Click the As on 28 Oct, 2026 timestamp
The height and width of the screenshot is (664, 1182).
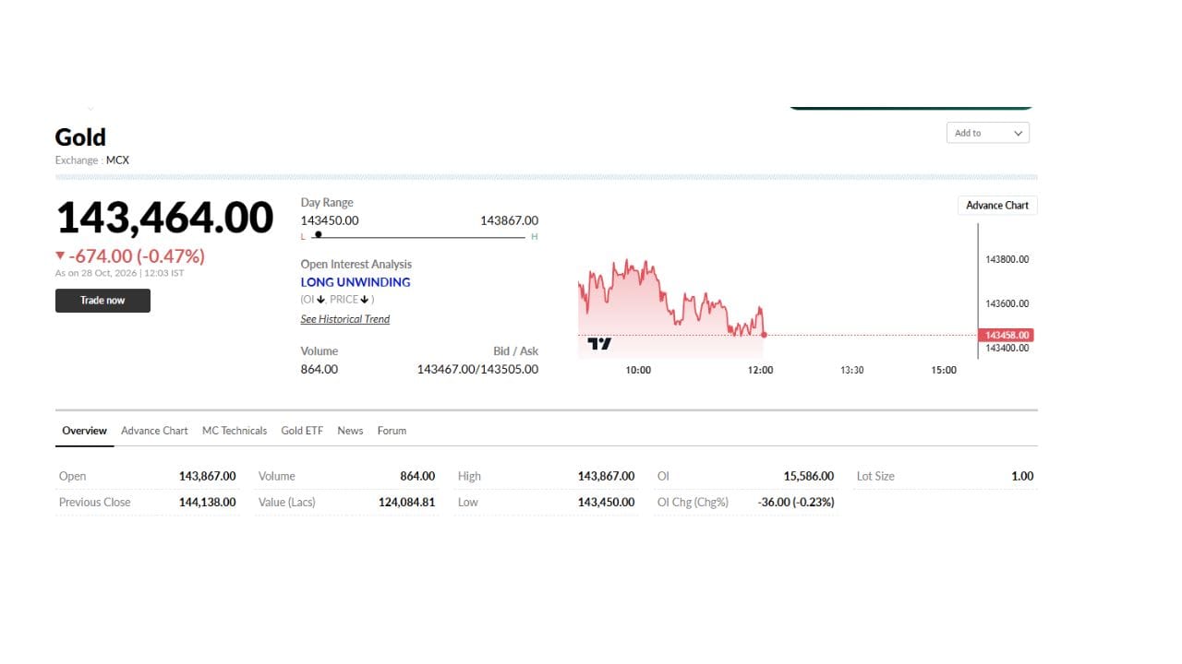(x=119, y=273)
